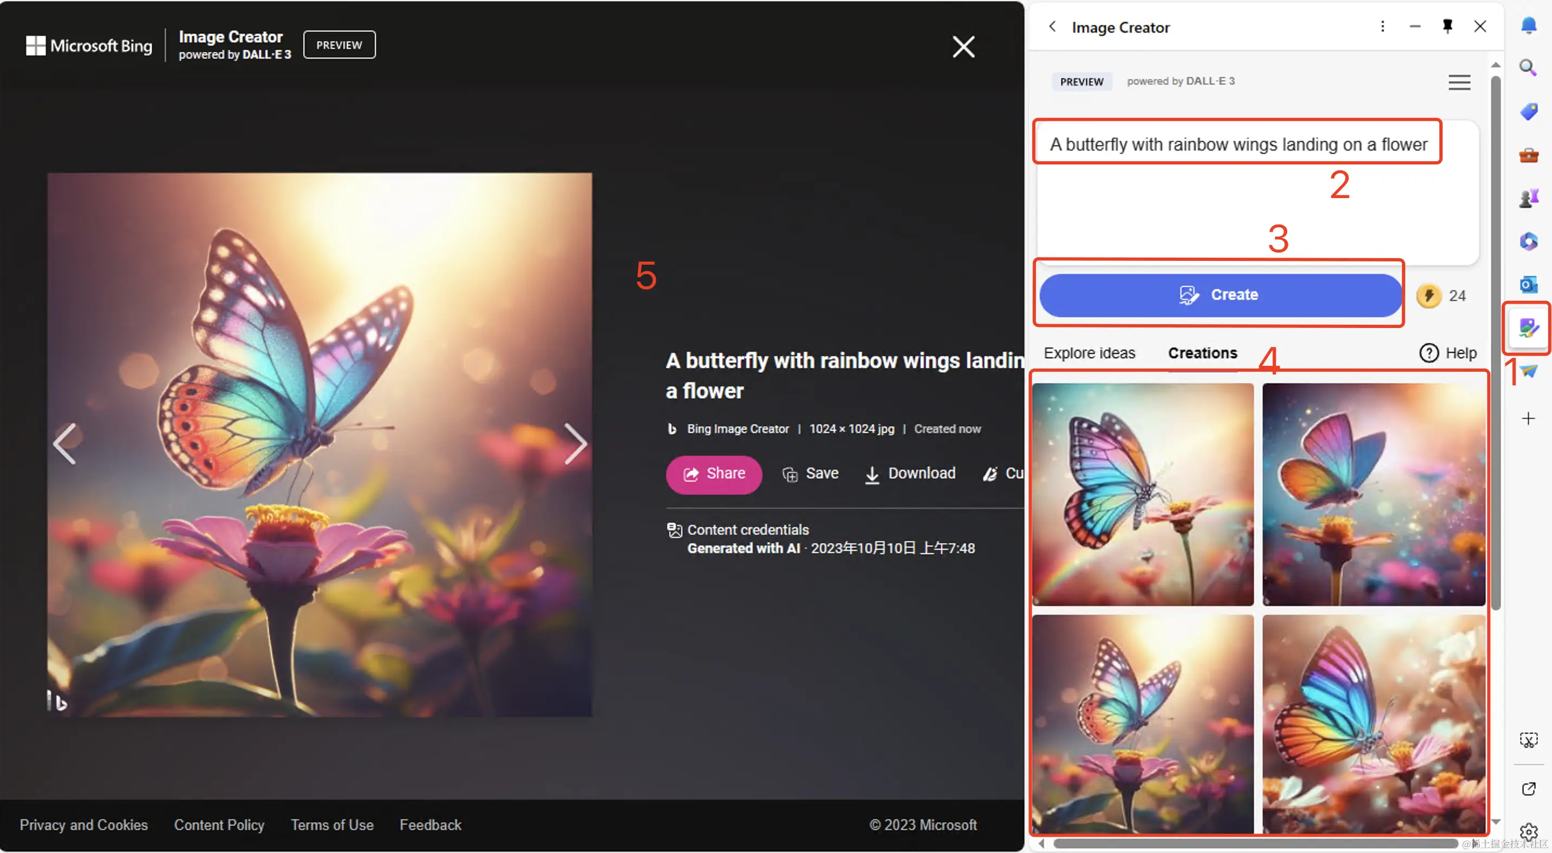Open the Outlook icon in sidebar
The width and height of the screenshot is (1552, 853).
coord(1528,284)
